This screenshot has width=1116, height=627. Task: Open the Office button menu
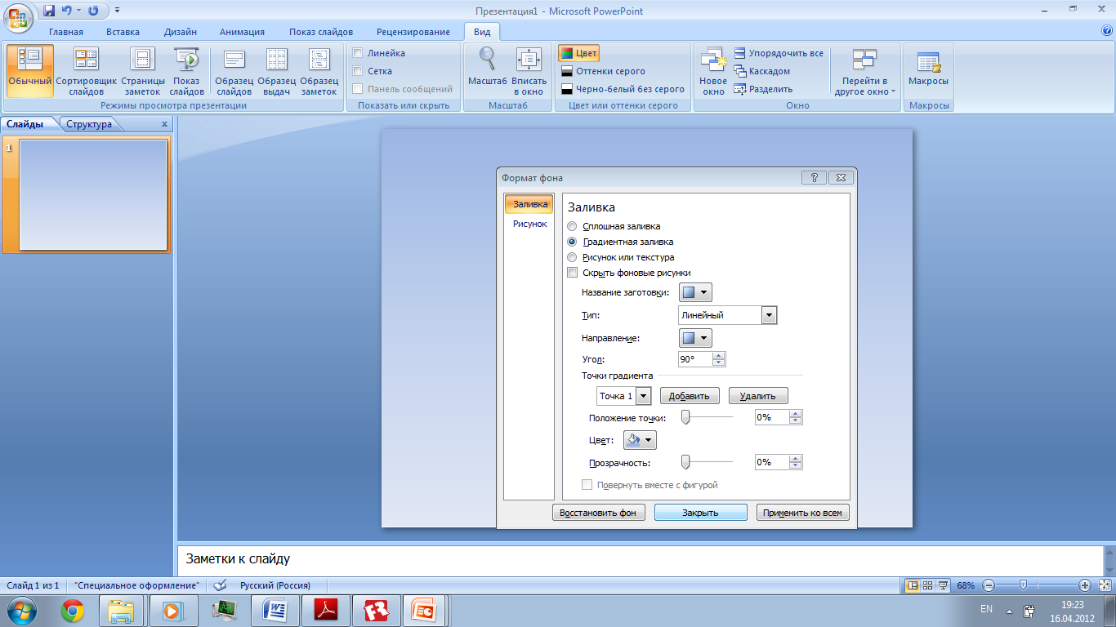click(x=20, y=17)
